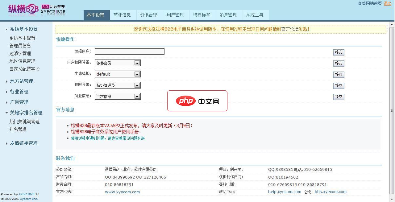
Task: Open the 商业信息 dropdown
Action: (118, 96)
